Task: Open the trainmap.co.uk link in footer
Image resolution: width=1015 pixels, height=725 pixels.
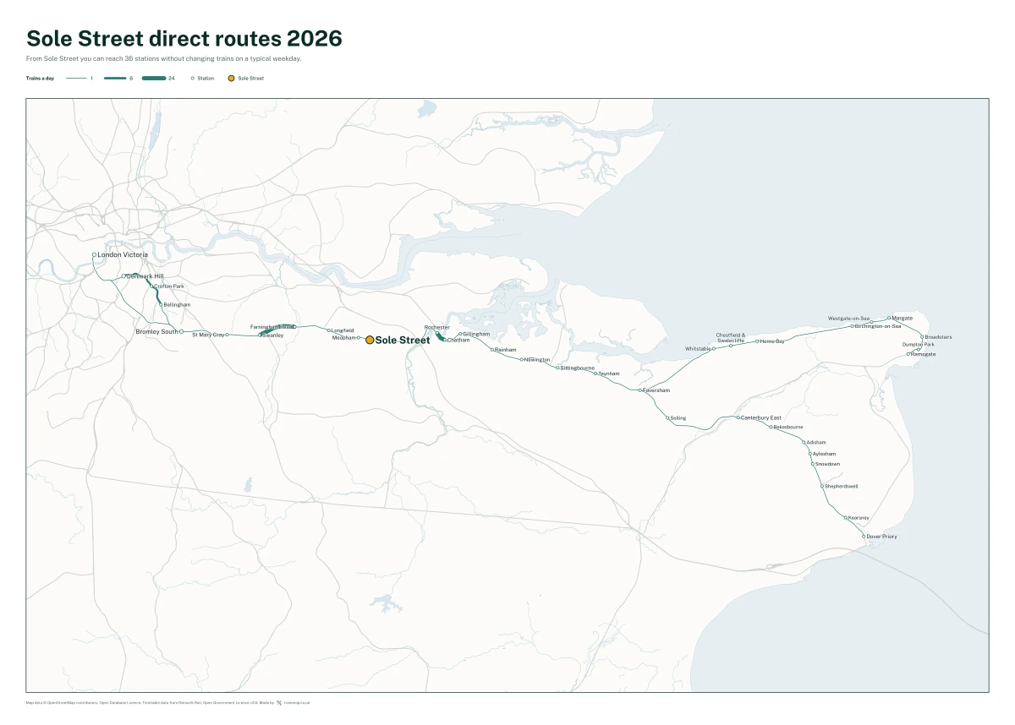Action: [297, 702]
